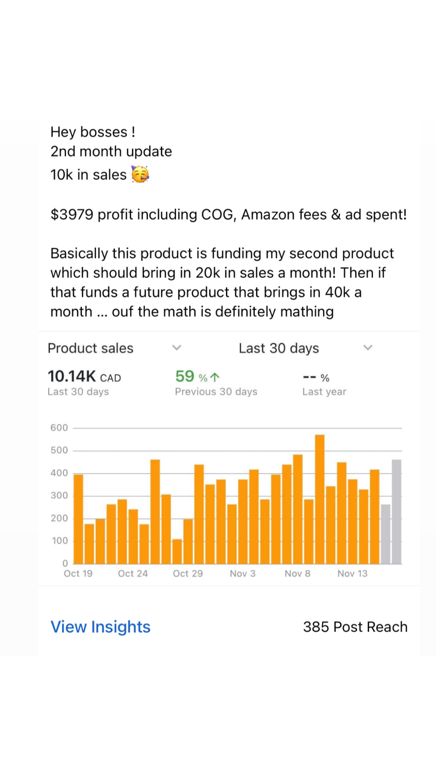Select the first orange bar at Oct 19
Viewport: 436px width, 775px height.
point(78,519)
